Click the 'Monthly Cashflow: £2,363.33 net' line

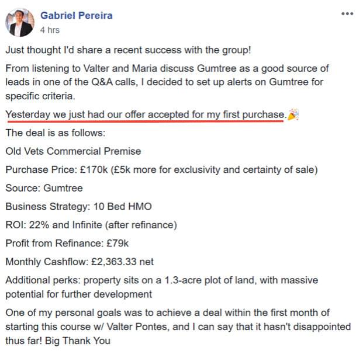[x=80, y=262]
